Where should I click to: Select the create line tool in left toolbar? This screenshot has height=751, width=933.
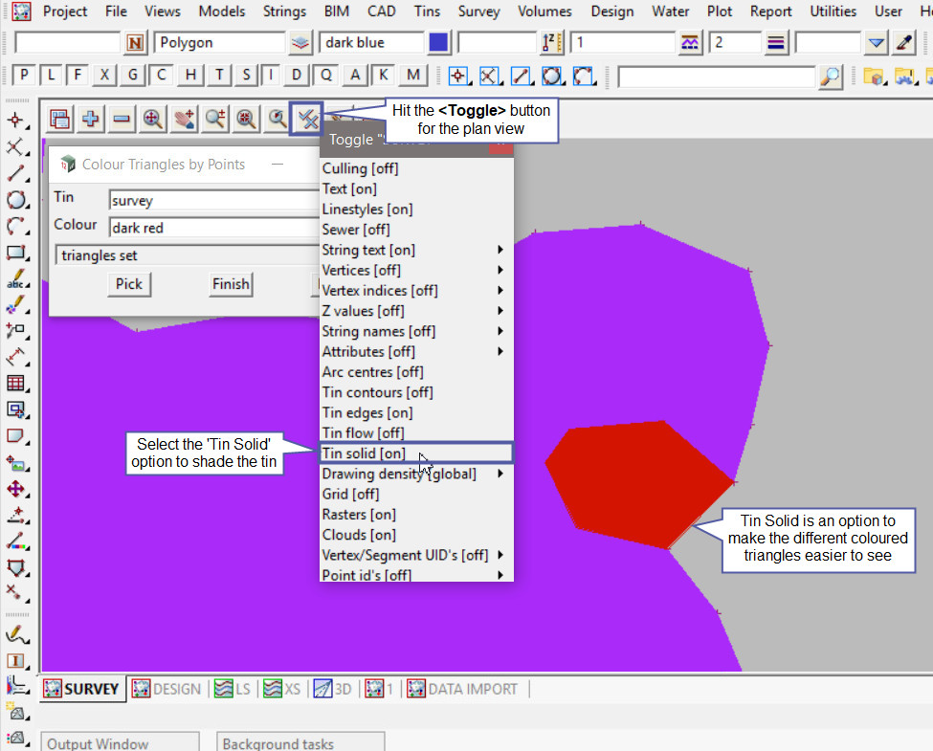(x=15, y=174)
